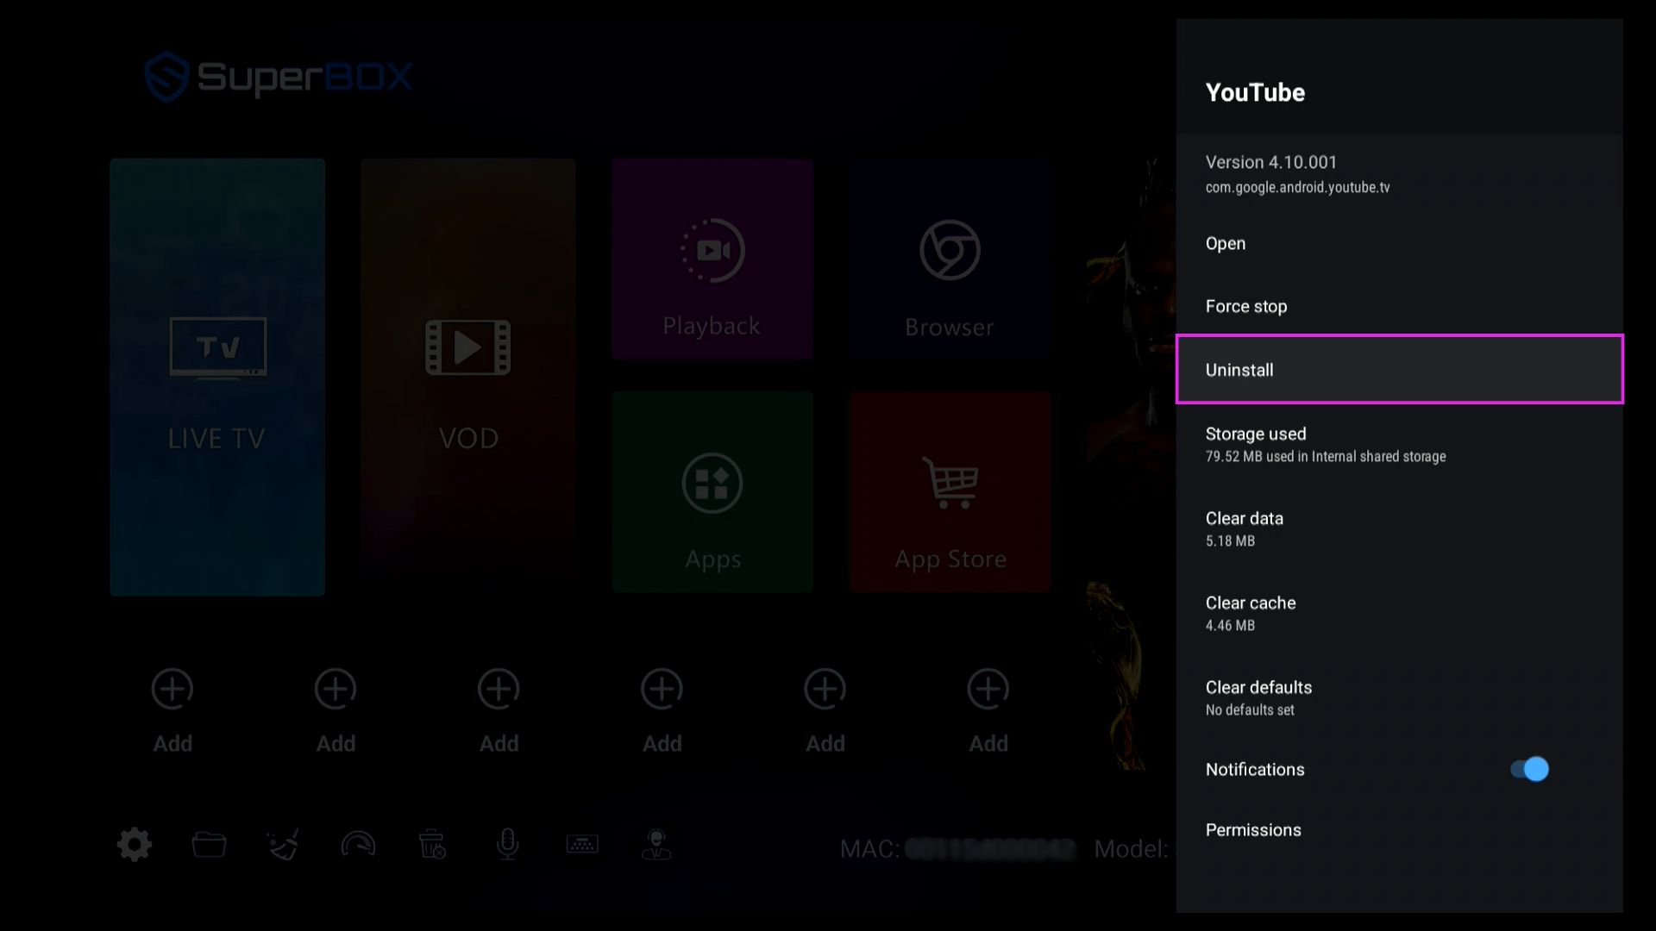Launch the broom cleaner tool
The width and height of the screenshot is (1656, 931).
coord(283,845)
